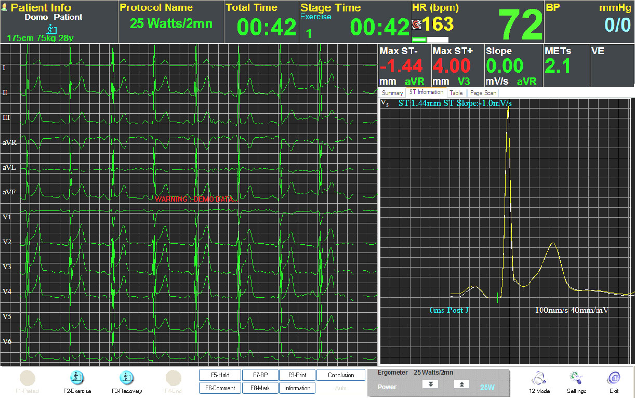Screen dimensions: 635x398
Task: Open the 12 Mode lead display icon
Action: pos(539,378)
